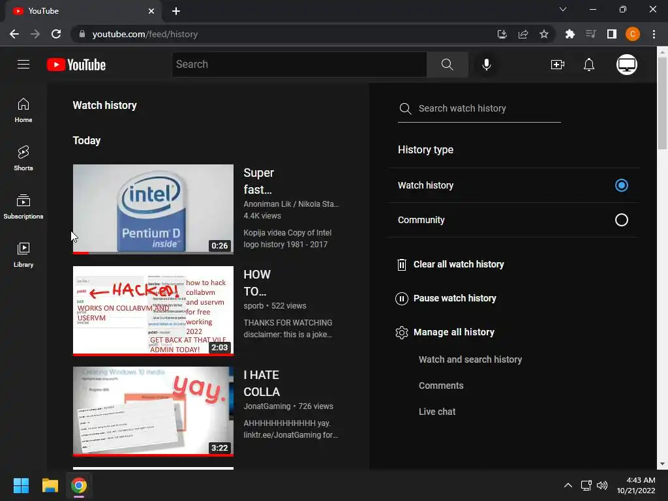Viewport: 668px width, 501px height.
Task: Toggle Chrome side panel icon
Action: coord(612,34)
